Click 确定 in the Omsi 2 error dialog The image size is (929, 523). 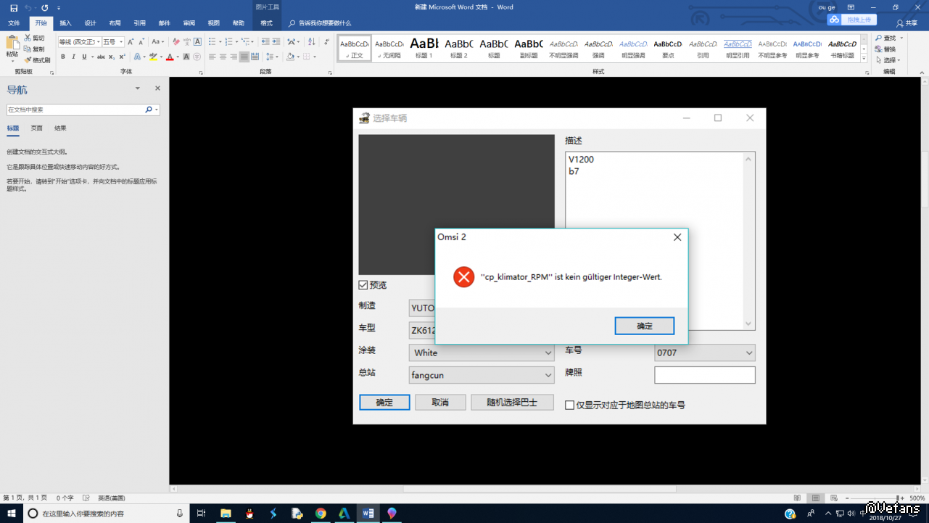(644, 326)
